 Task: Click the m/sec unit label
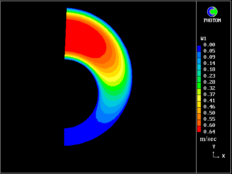[207, 139]
